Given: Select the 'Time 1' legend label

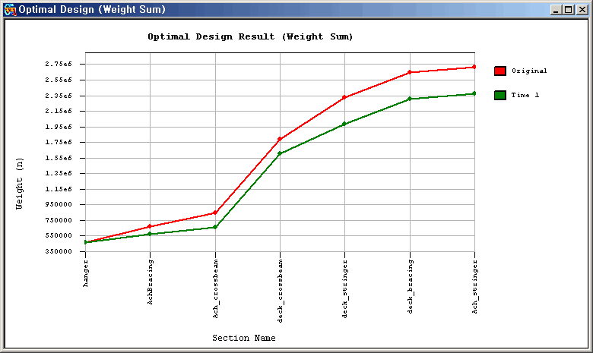Looking at the screenshot, I should pyautogui.click(x=525, y=95).
